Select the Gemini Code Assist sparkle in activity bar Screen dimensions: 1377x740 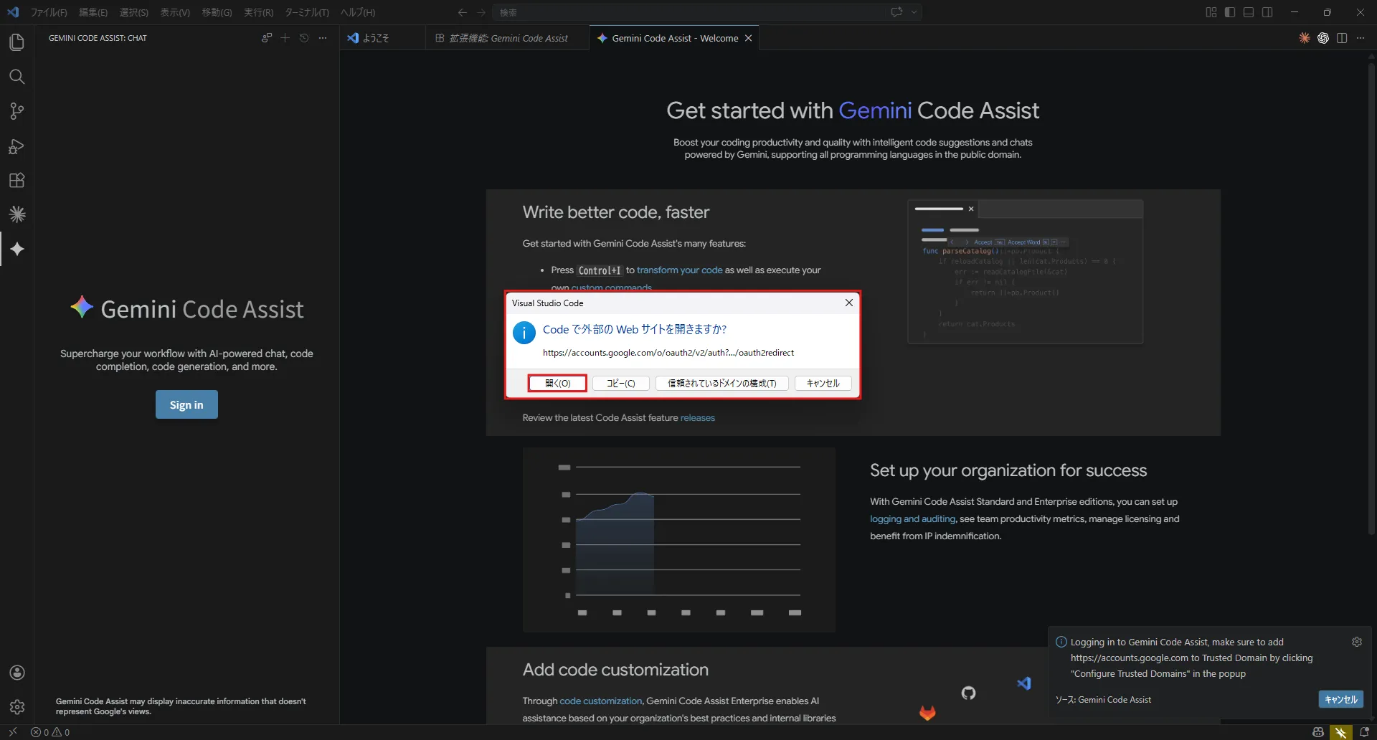tap(16, 249)
